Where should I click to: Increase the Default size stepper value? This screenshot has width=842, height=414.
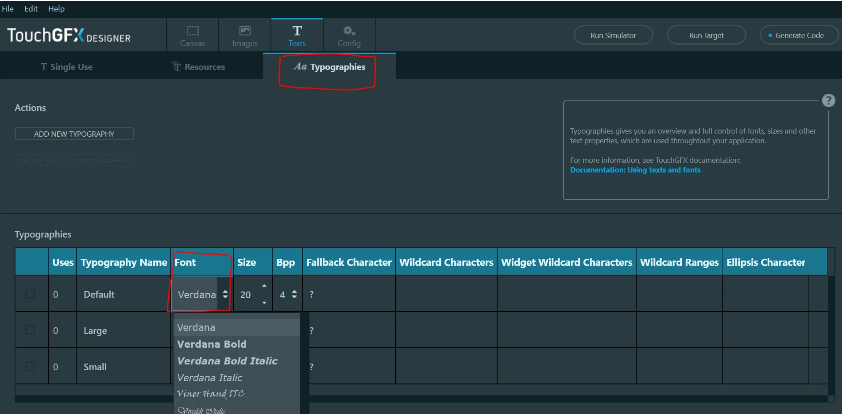point(264,286)
